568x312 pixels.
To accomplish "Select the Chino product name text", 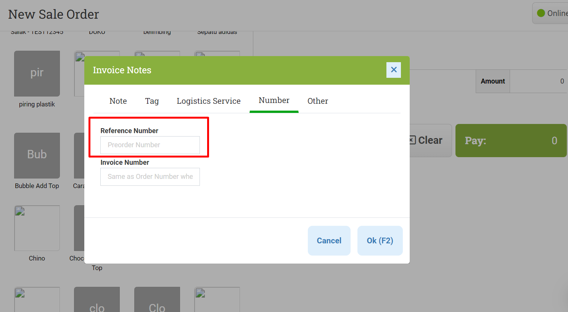I will click(37, 258).
